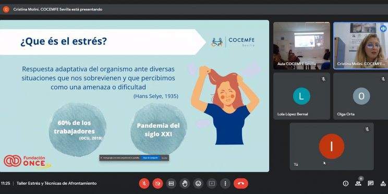This screenshot has width=388, height=194.
Task: Click the COCEMFE Sevilla logo on slide
Action: coord(233,42)
